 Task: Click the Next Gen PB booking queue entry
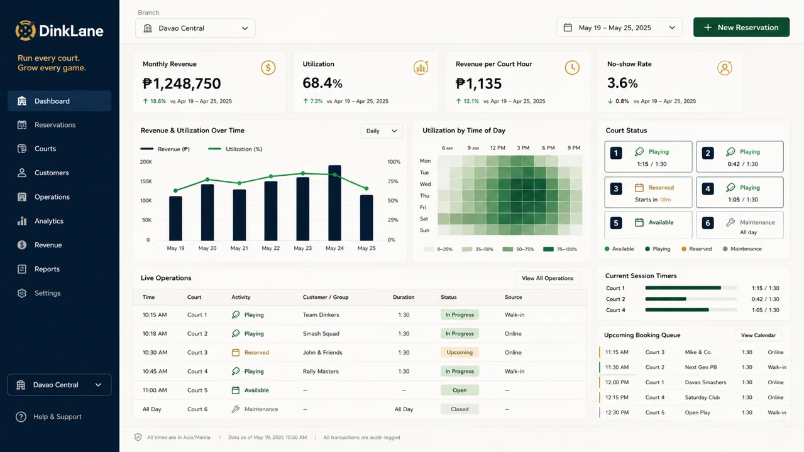693,367
